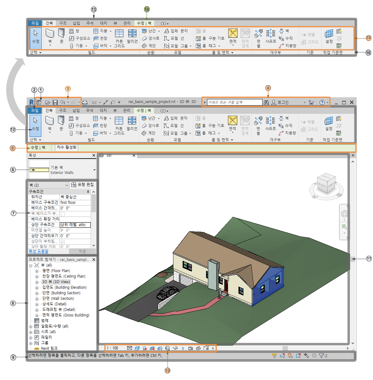Print using the printer icon in title bar
This screenshot has width=373, height=380.
point(85,102)
